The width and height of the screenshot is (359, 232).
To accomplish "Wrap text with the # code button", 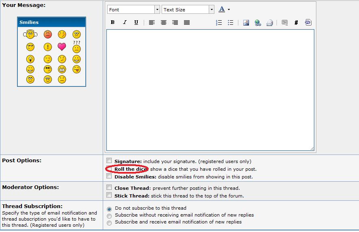I will pos(296,23).
